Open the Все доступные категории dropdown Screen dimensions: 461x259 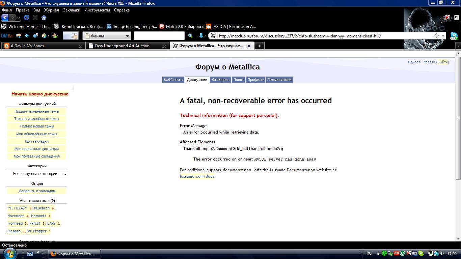pos(40,174)
